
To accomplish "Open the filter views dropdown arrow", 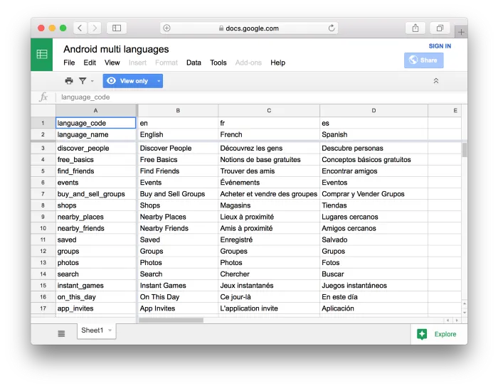I will [92, 81].
